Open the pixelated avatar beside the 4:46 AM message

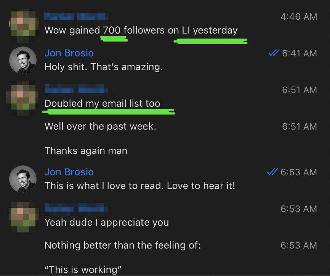(x=24, y=26)
